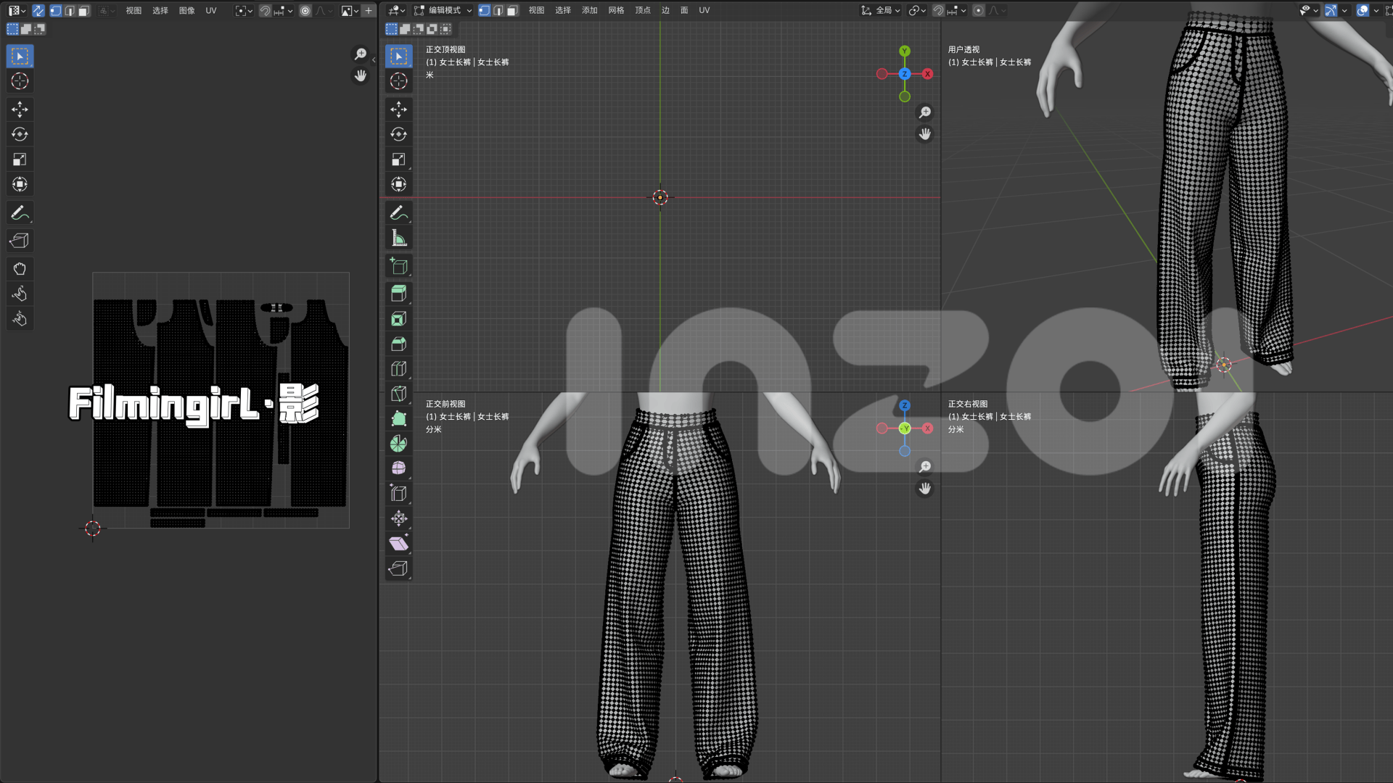This screenshot has height=783, width=1393.
Task: Select the Extrude Region tool
Action: (x=398, y=292)
